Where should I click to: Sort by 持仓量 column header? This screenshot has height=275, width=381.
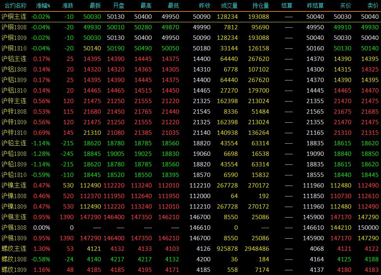261,5
